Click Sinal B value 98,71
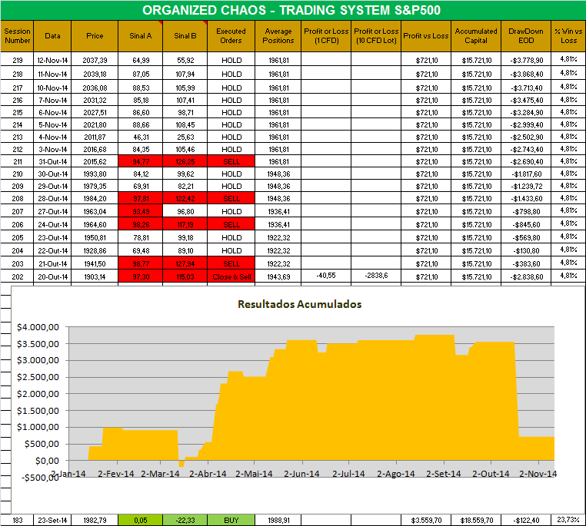Viewport: 586px width, 526px height. (185, 112)
